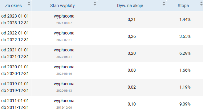Image resolution: width=203 pixels, height=112 pixels.
Task: Click the Stopa header label
Action: tap(183, 6)
